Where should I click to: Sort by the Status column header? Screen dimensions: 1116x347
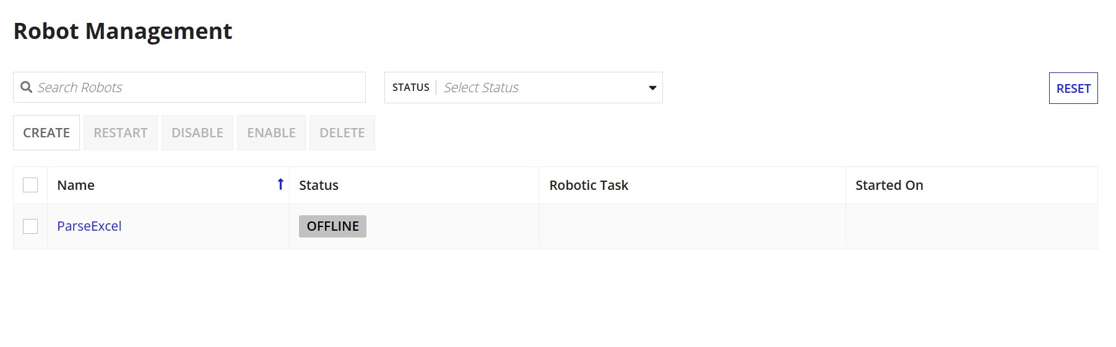tap(319, 185)
